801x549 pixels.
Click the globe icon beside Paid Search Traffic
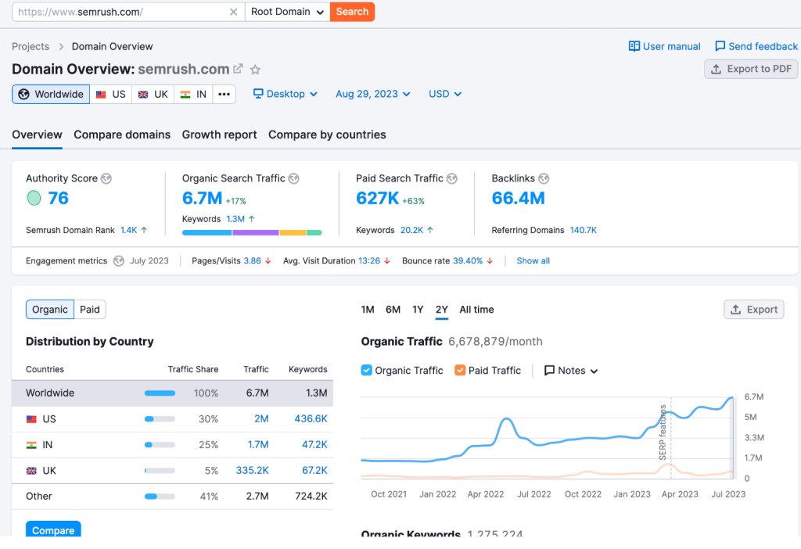tap(451, 178)
